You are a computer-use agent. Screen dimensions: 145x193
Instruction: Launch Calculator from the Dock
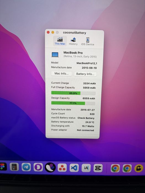(x=14, y=167)
